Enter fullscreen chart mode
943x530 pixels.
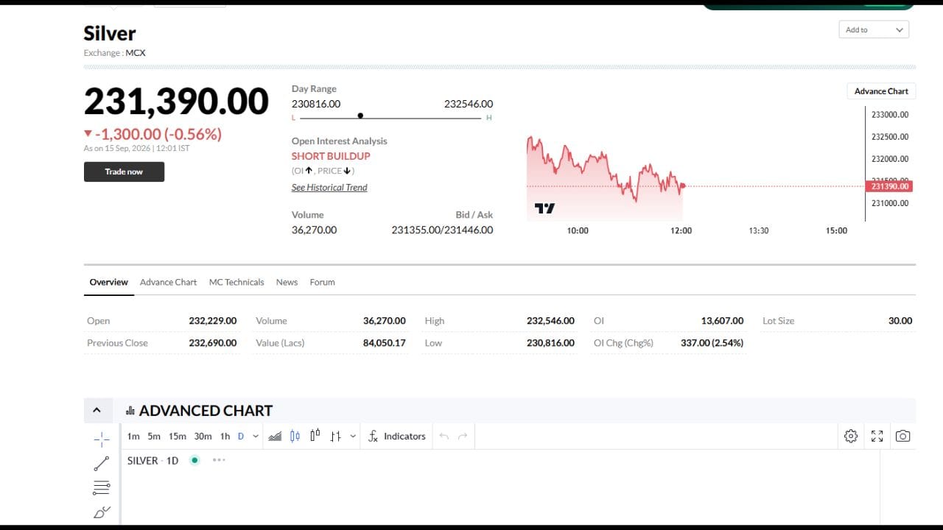877,437
